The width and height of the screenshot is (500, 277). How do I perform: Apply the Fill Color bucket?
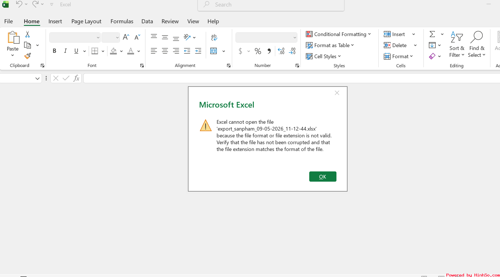113,51
